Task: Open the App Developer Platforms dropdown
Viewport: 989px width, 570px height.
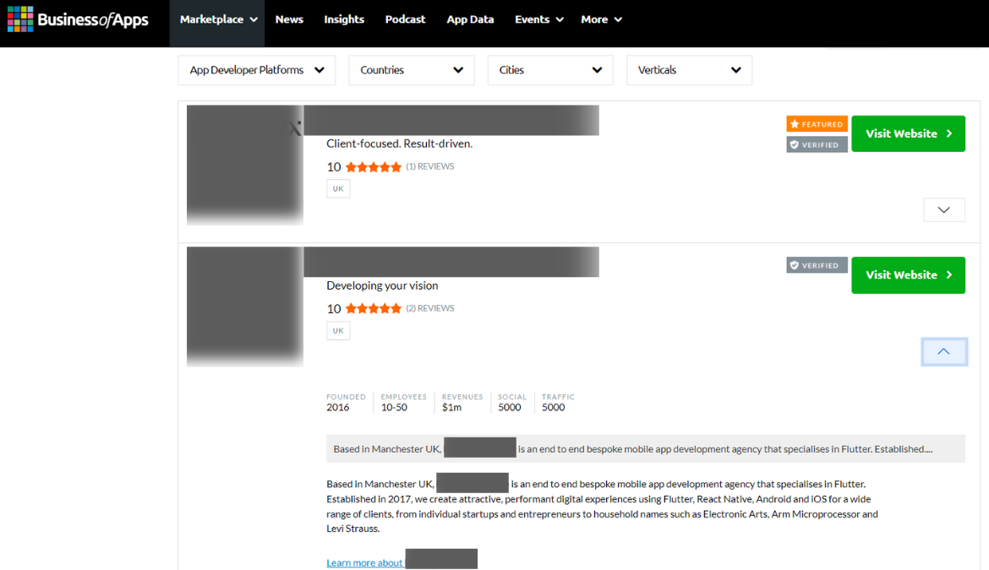Action: click(256, 70)
